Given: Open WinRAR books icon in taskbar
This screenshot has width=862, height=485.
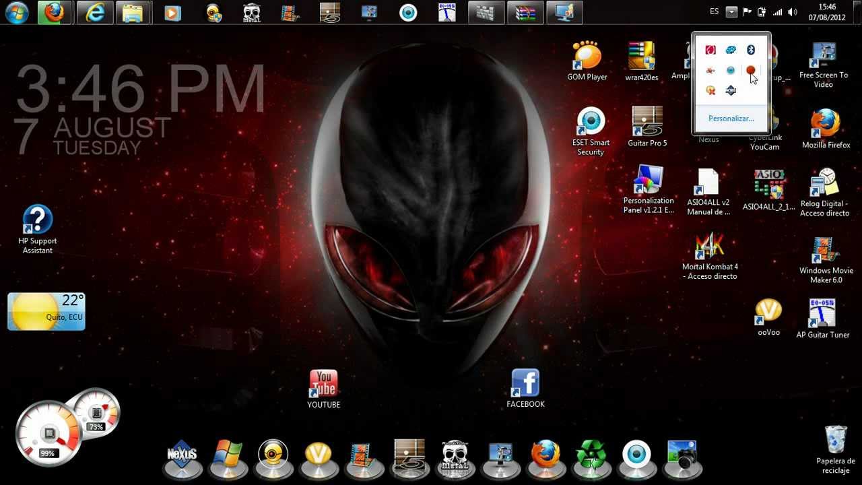Looking at the screenshot, I should [525, 12].
